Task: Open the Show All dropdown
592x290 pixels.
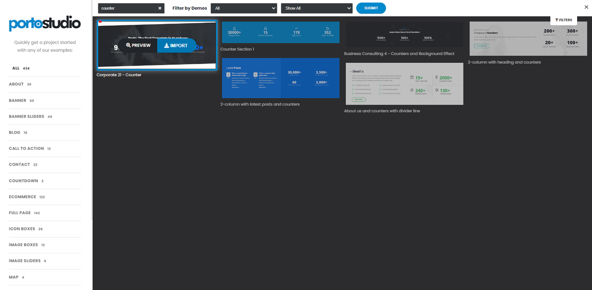Action: 317,8
